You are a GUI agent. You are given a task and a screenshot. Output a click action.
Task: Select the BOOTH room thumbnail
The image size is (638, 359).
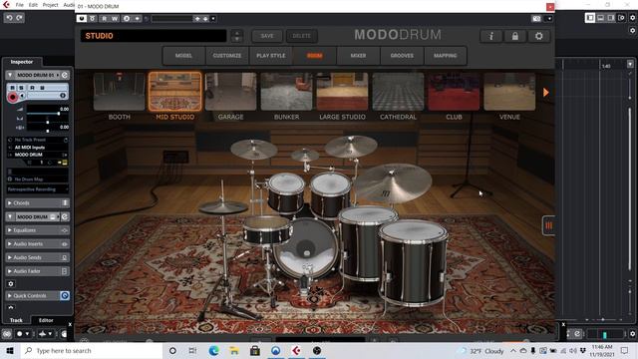tap(120, 92)
